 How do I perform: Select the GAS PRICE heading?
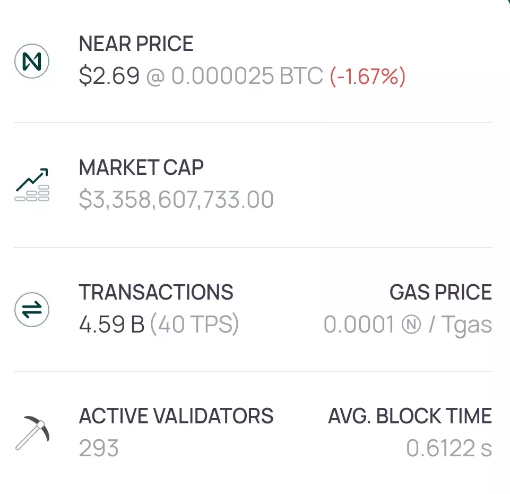440,292
